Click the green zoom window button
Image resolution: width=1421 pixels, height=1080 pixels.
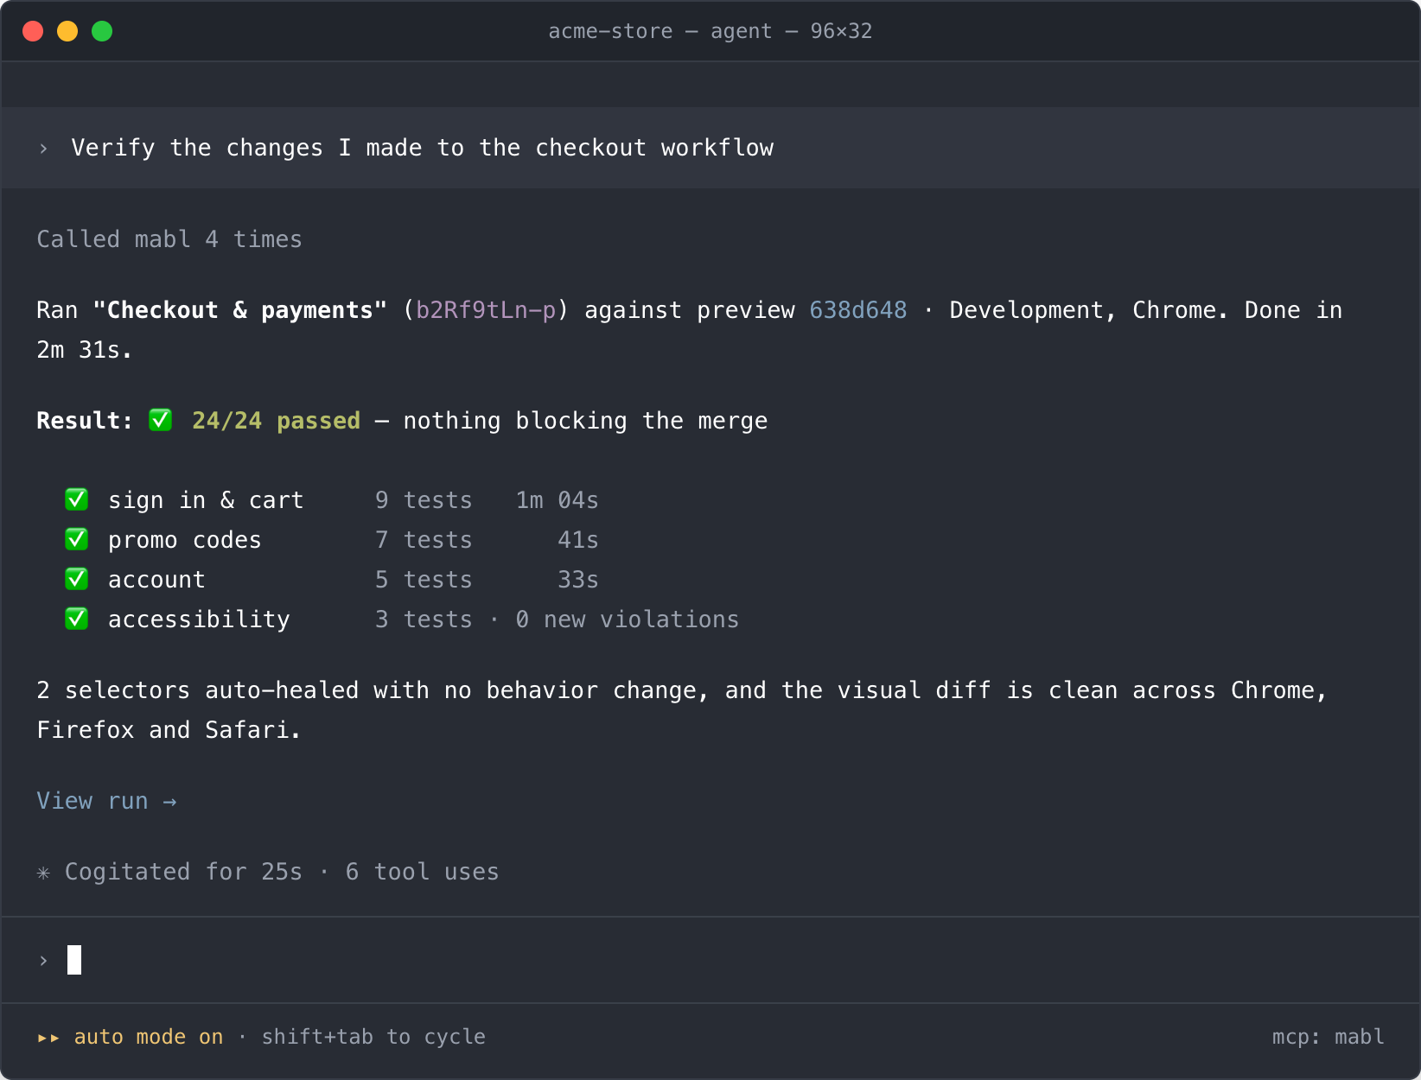pos(102,31)
